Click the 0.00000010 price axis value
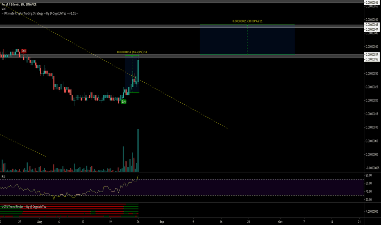 (x=372, y=128)
